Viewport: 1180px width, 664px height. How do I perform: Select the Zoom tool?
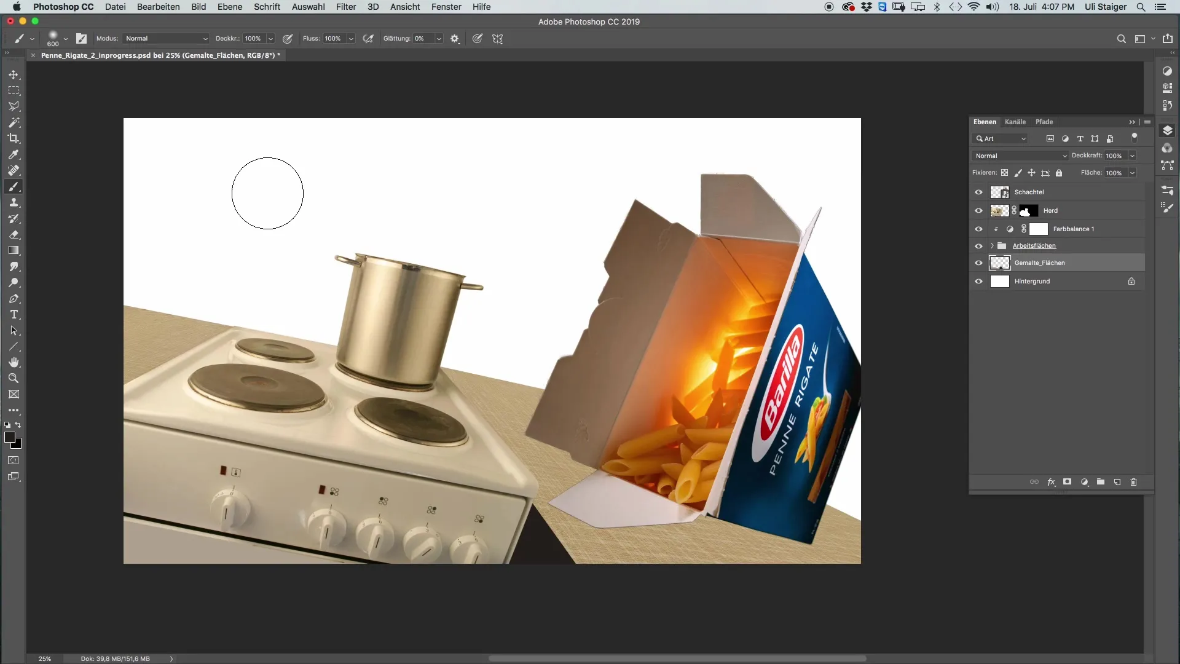(14, 378)
